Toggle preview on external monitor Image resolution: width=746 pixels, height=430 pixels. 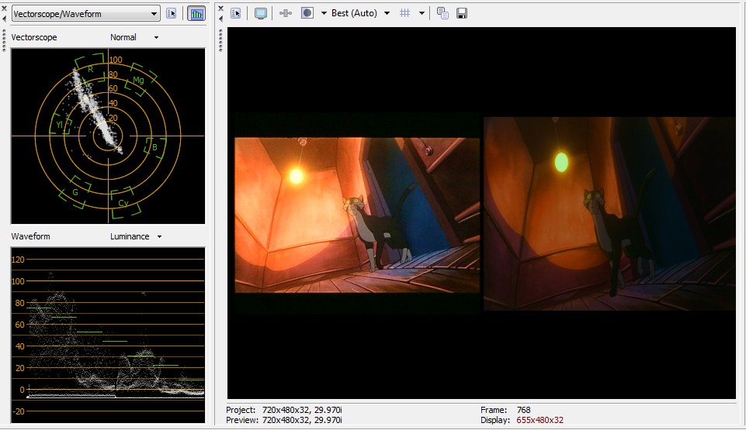tap(261, 13)
